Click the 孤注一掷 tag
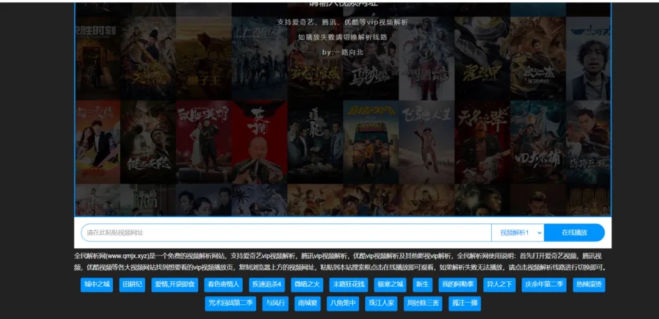The width and height of the screenshot is (659, 319). point(465,303)
